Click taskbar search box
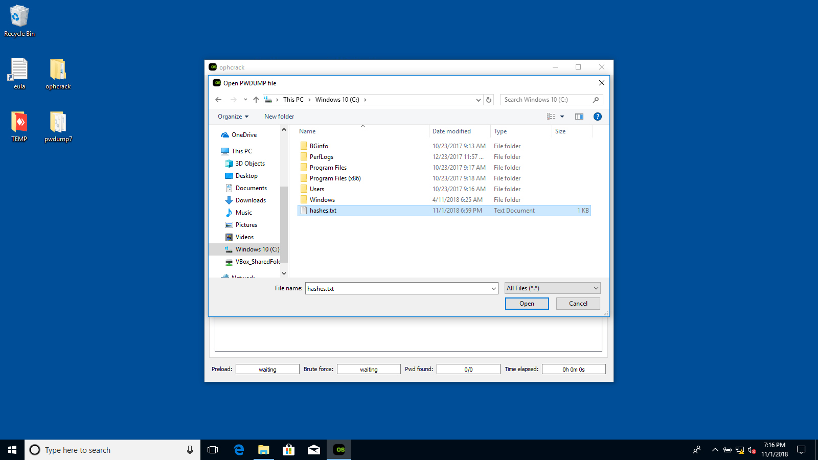The image size is (818, 460). point(112,450)
